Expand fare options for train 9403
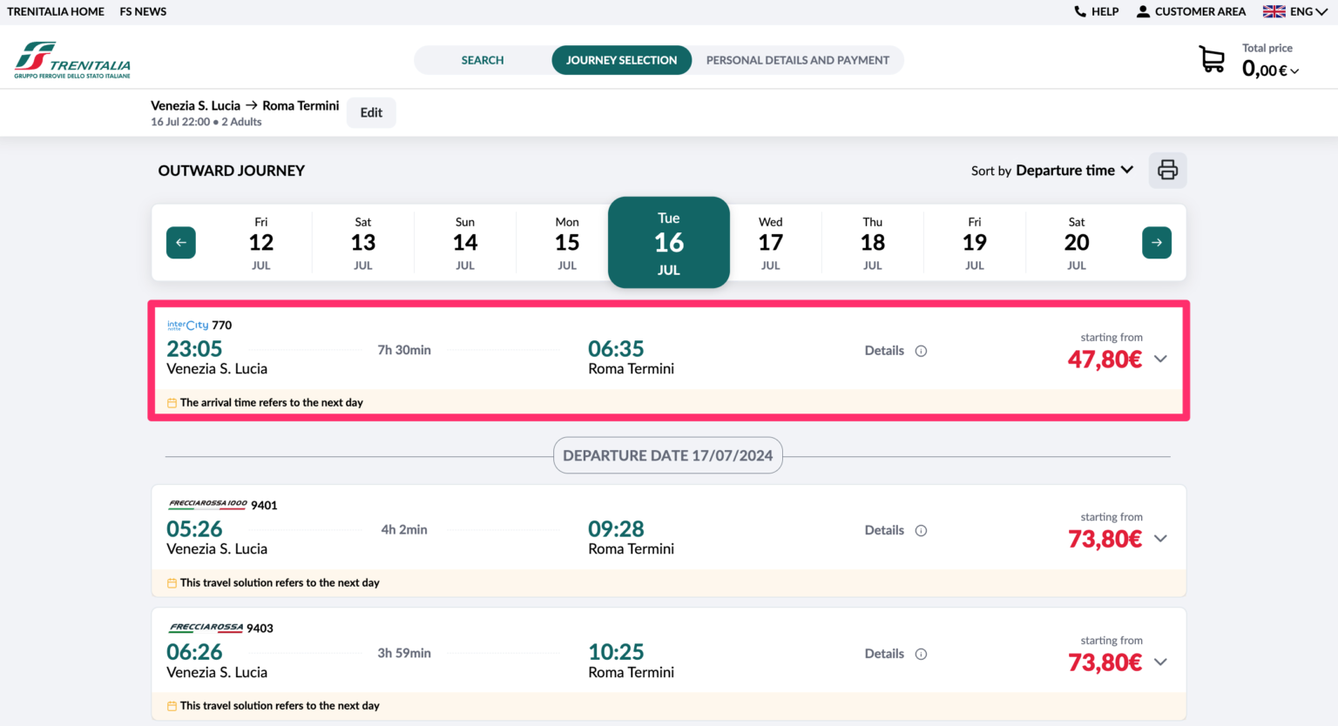Screen dimensions: 1338x726 click(x=1160, y=662)
